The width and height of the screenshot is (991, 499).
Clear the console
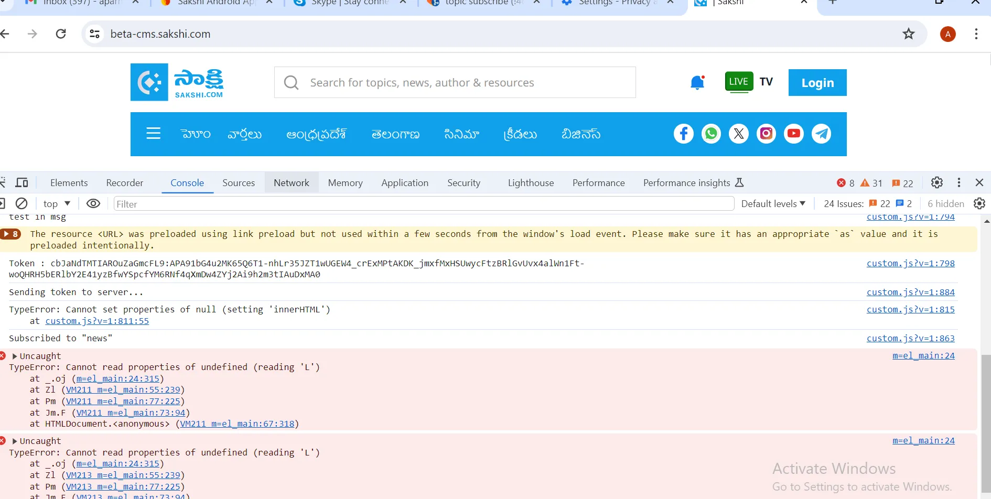click(21, 203)
